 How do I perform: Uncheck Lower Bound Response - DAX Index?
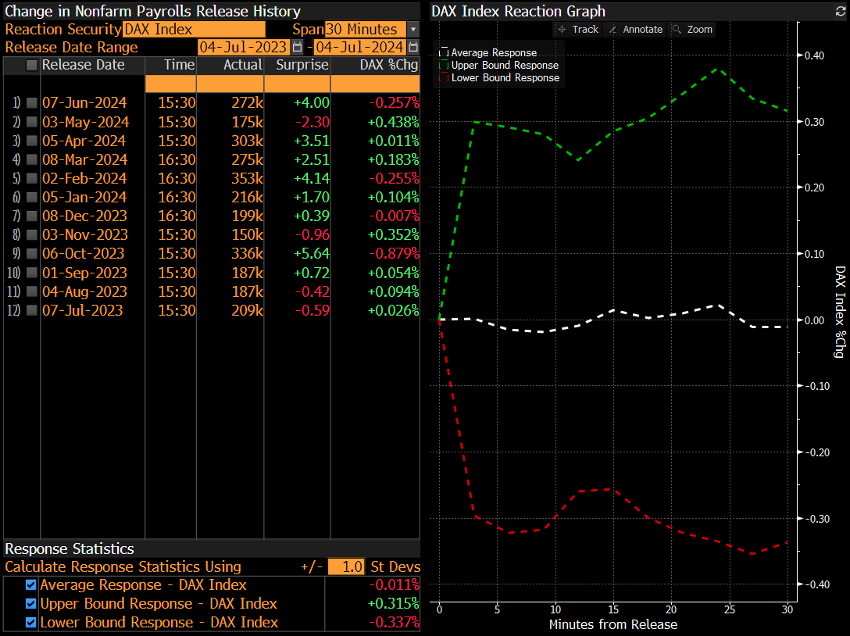[x=31, y=623]
